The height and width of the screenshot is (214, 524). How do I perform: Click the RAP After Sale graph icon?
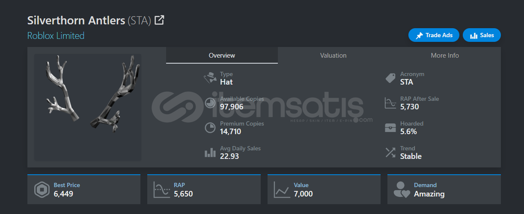tap(390, 103)
